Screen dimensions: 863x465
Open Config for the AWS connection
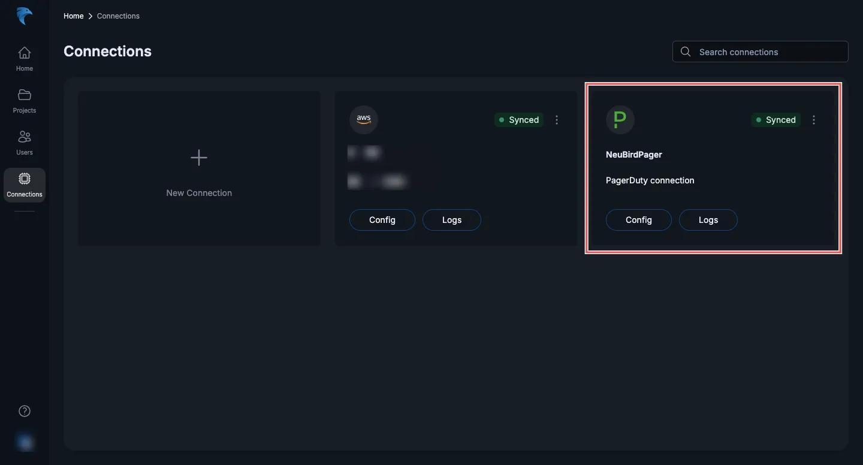point(382,220)
